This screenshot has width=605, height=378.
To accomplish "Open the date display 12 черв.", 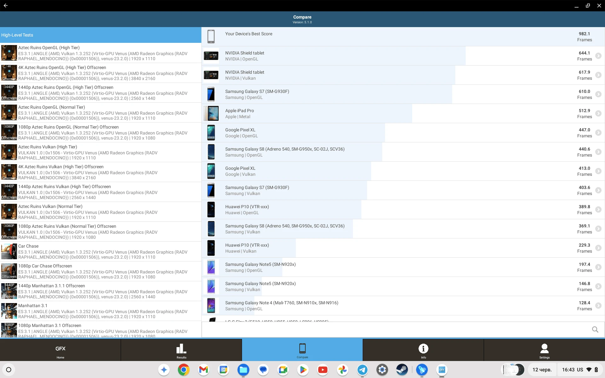I will click(542, 370).
